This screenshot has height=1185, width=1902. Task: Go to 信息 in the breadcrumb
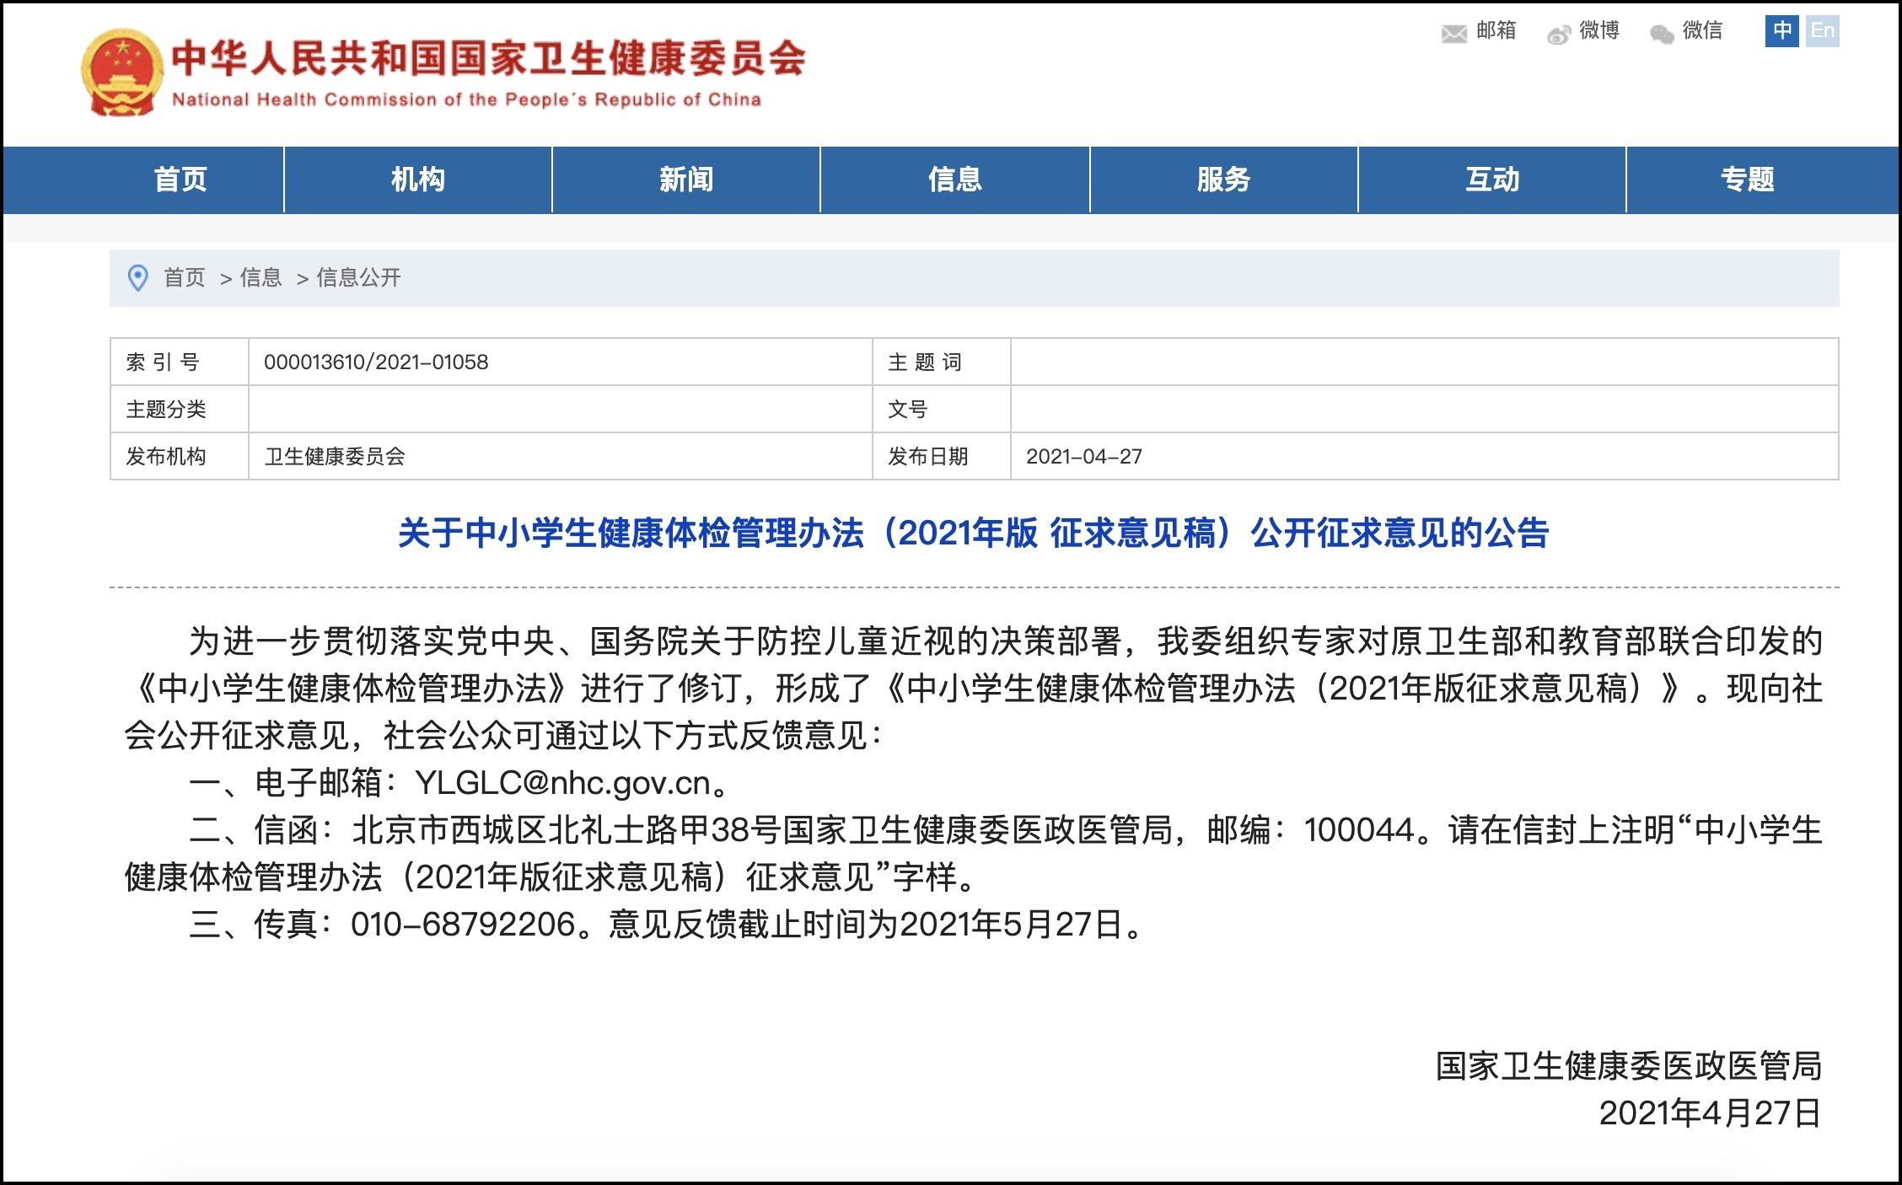point(261,277)
